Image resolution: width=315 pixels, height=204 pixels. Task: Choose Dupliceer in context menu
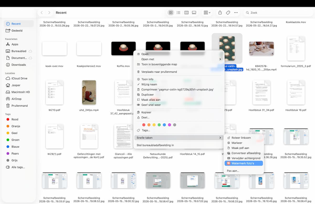pyautogui.click(x=179, y=95)
